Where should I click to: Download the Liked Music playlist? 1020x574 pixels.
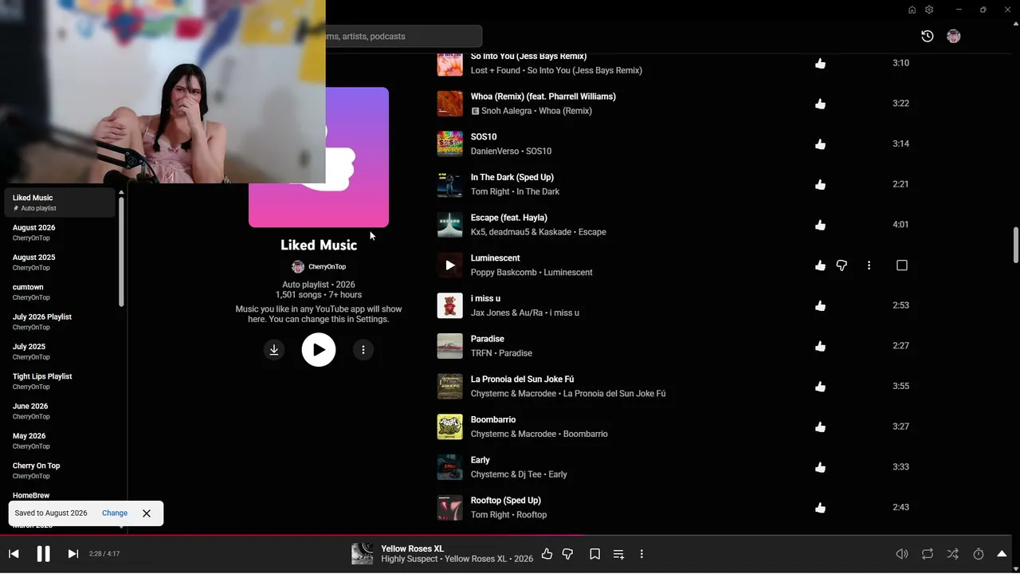coord(274,350)
